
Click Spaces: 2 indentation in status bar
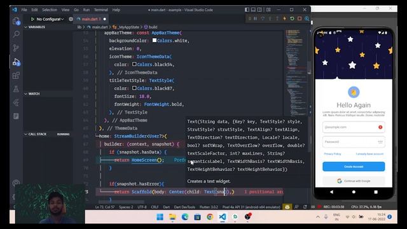click(126, 207)
